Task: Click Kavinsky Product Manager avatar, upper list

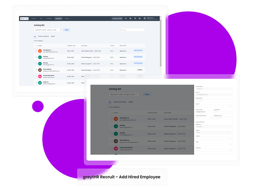Action: pos(40,57)
